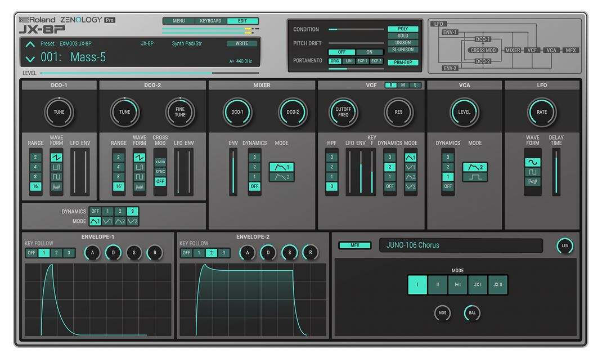This screenshot has width=602, height=358.
Task: Click the DCO-1 TUNE knob
Action: click(59, 112)
